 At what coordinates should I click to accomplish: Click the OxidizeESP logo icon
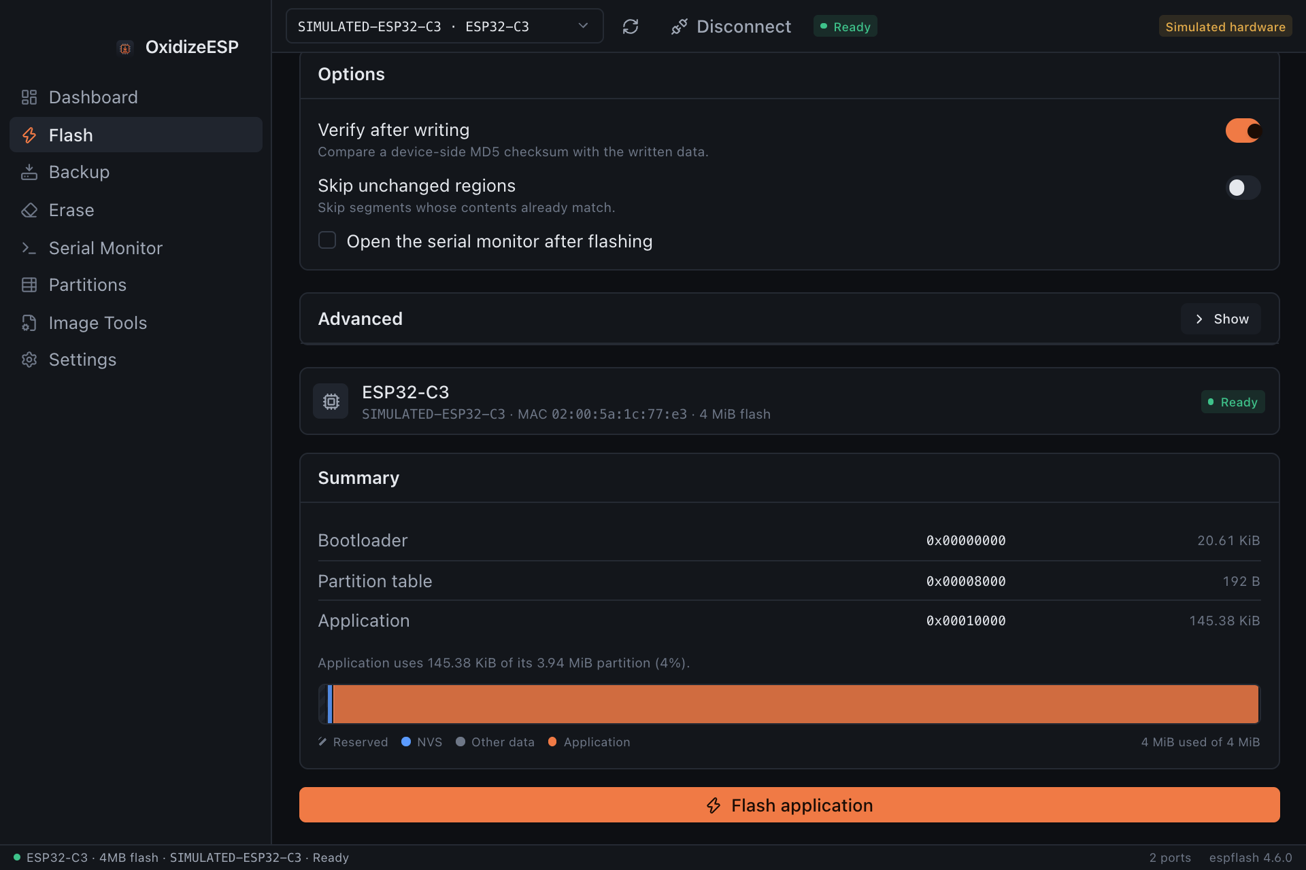125,48
